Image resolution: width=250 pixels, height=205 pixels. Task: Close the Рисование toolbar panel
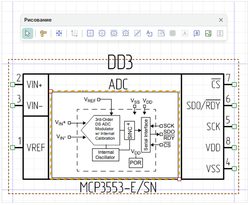pos(221,20)
